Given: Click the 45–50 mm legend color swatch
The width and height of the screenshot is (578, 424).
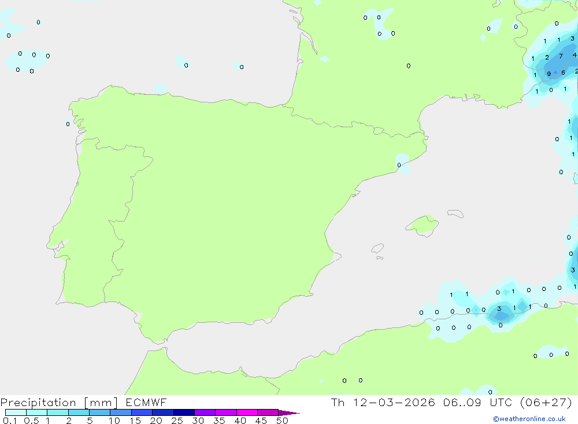Looking at the screenshot, I should pyautogui.click(x=268, y=412).
